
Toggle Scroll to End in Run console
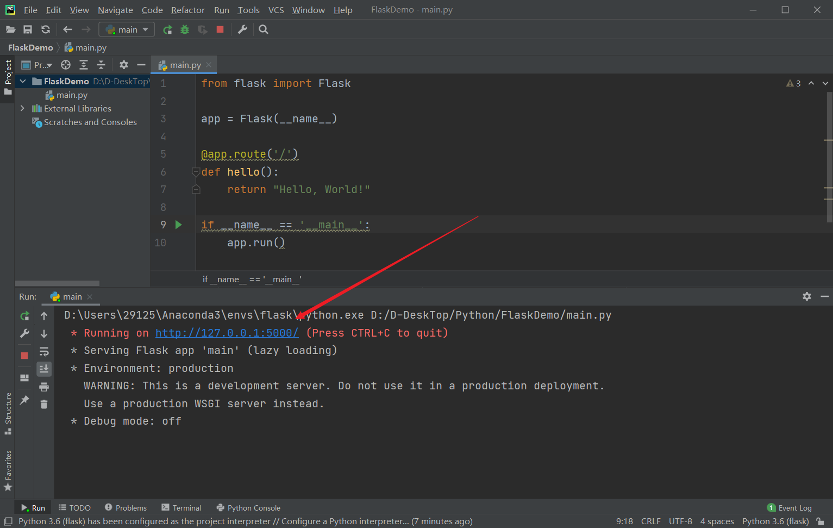(44, 369)
